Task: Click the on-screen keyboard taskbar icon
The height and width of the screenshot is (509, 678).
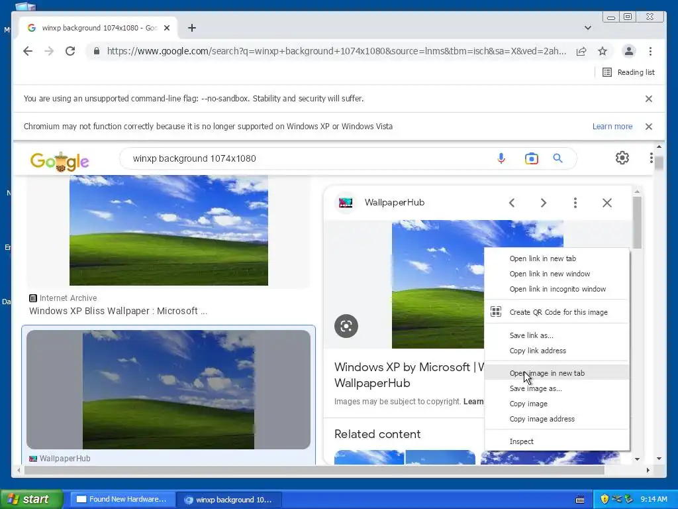Action: 580,500
